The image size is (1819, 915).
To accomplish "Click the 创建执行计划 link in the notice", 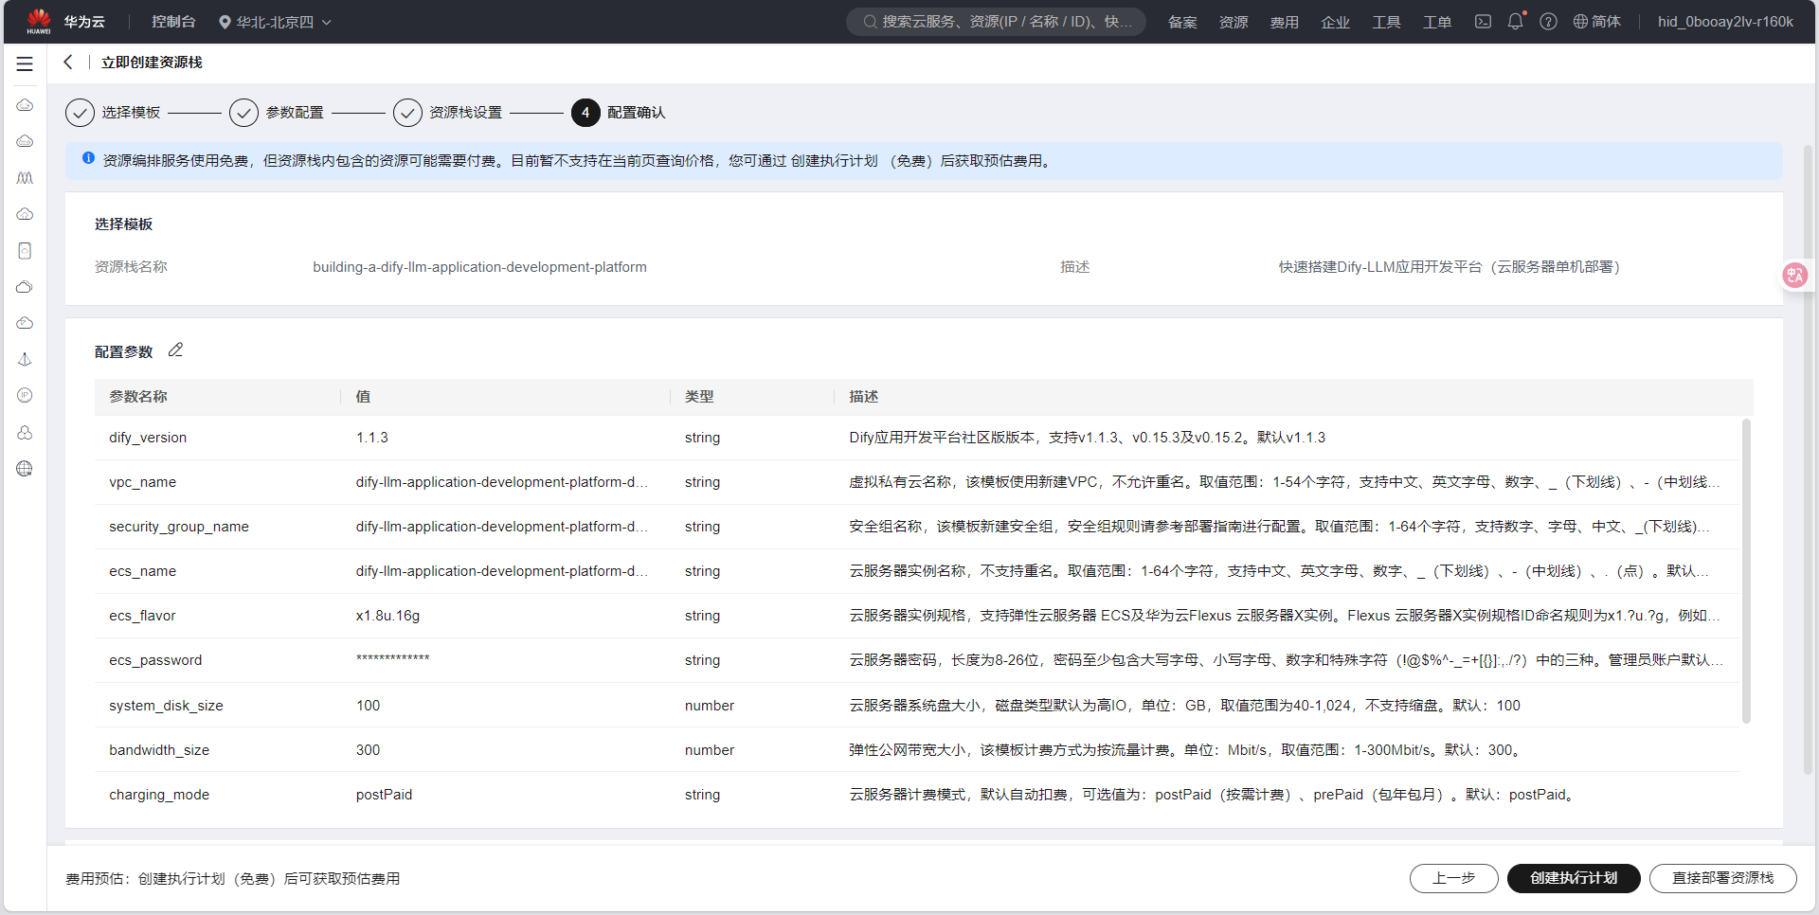I will tap(835, 161).
